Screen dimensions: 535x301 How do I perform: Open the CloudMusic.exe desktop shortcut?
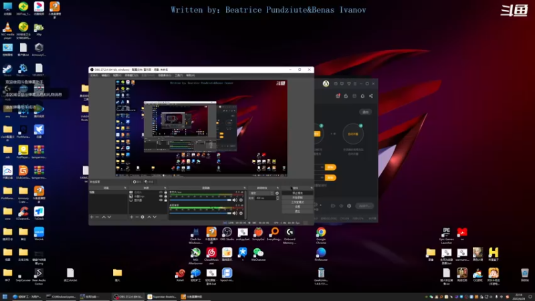point(211,256)
